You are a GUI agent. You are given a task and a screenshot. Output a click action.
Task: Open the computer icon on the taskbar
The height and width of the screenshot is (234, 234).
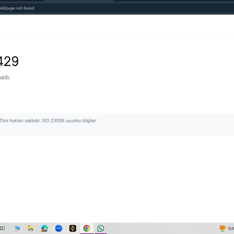(x=17, y=228)
